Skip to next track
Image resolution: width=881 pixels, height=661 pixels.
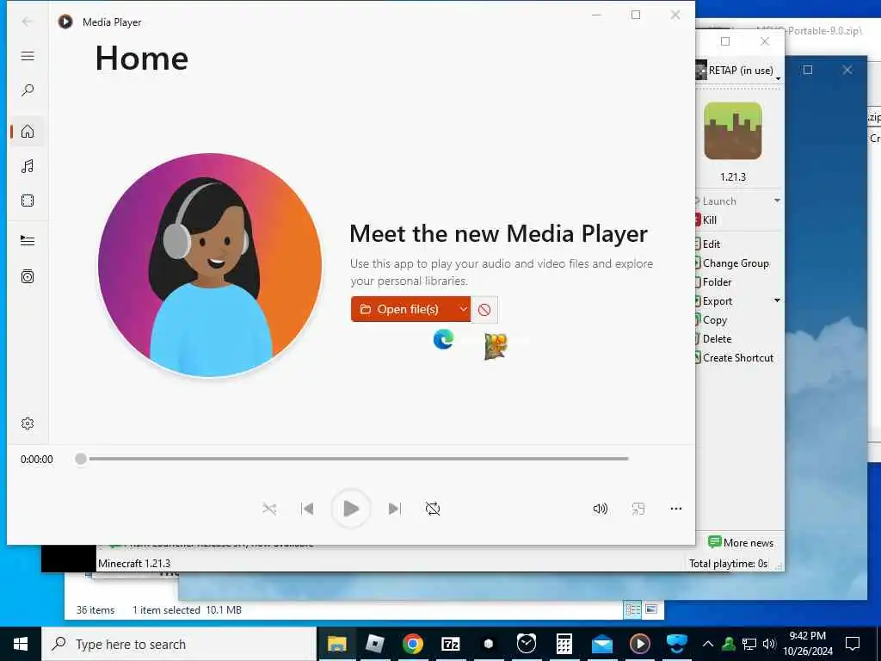[x=394, y=510]
